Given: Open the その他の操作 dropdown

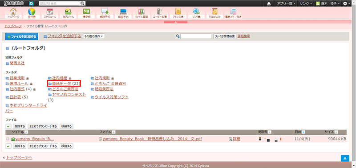Looking at the screenshot, I should 94,36.
